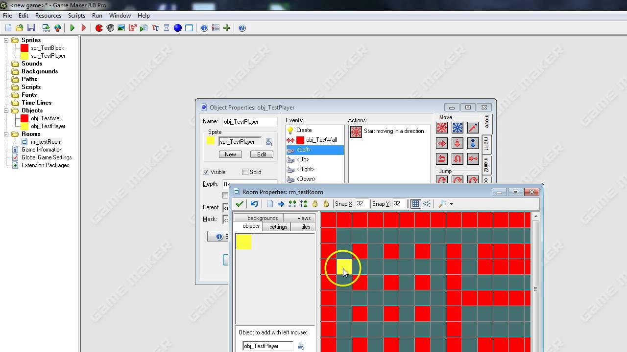This screenshot has width=627, height=352.
Task: Create a new time line (hourglass)
Action: click(167, 28)
